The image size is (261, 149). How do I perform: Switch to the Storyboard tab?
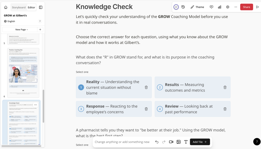19,7
